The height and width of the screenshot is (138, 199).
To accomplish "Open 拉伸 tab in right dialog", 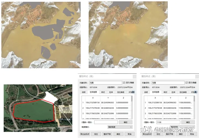I will click(173, 92).
